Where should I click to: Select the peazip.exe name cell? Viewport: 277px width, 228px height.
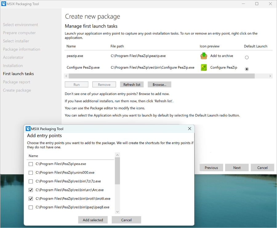pos(75,56)
